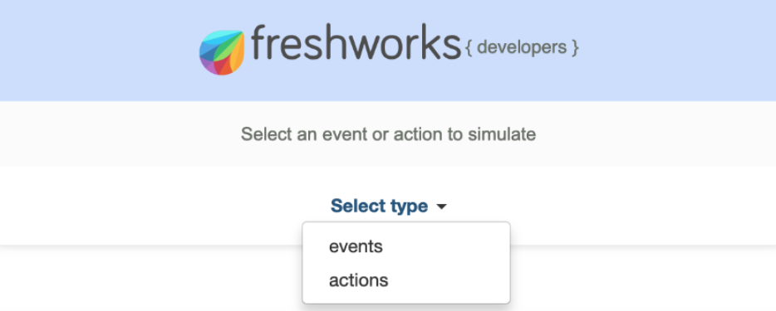Choose events from the dropdown list
The height and width of the screenshot is (311, 776).
pos(356,246)
